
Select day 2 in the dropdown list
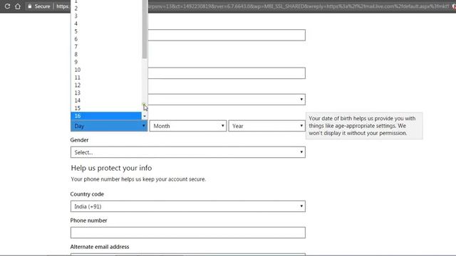point(106,8)
